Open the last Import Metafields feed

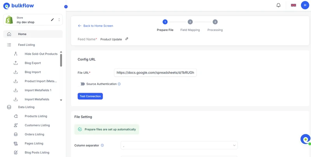coord(37,99)
